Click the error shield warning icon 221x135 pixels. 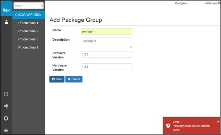click(x=168, y=125)
